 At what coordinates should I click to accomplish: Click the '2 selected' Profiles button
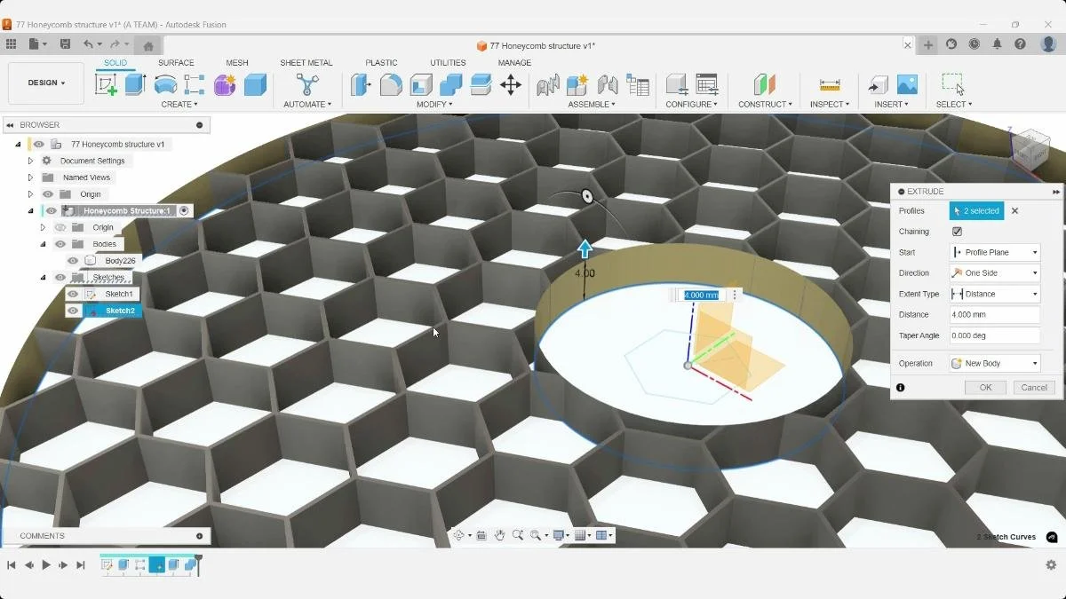(976, 211)
